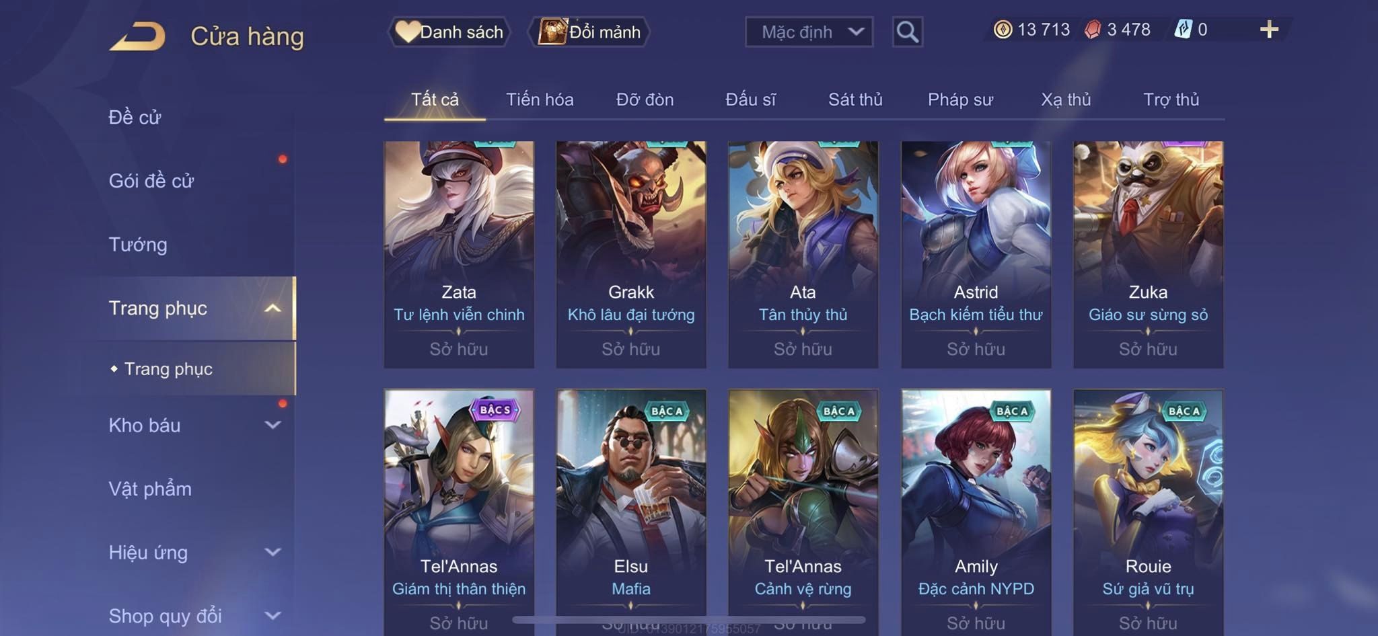This screenshot has width=1378, height=636.
Task: Open the Mặc định sort dropdown
Action: click(x=809, y=32)
